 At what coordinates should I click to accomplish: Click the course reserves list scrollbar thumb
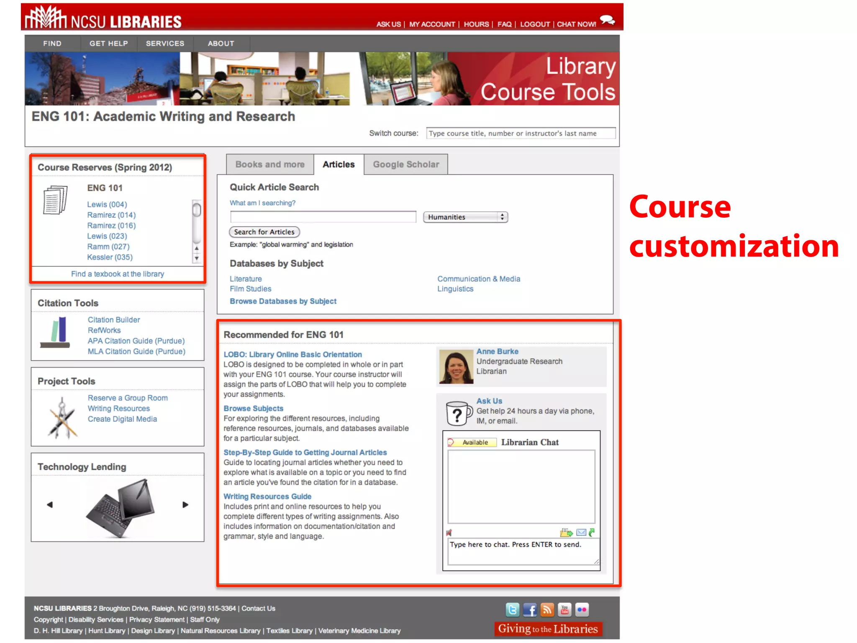click(x=197, y=209)
